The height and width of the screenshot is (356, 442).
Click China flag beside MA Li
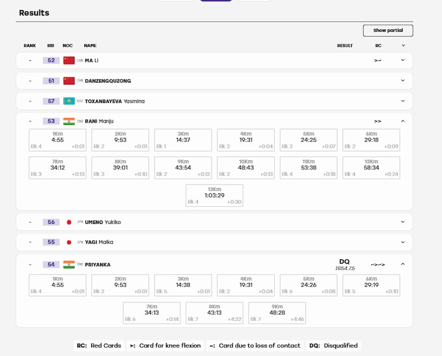click(x=69, y=60)
